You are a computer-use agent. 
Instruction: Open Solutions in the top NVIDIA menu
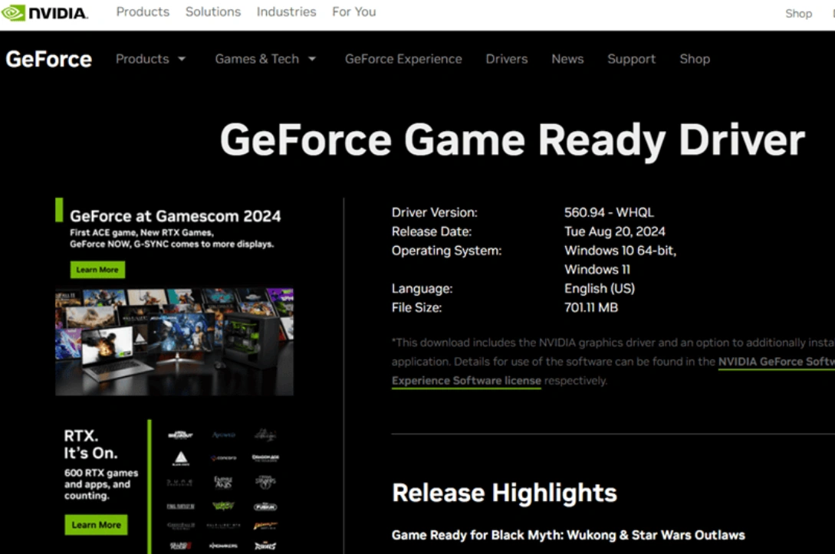212,12
